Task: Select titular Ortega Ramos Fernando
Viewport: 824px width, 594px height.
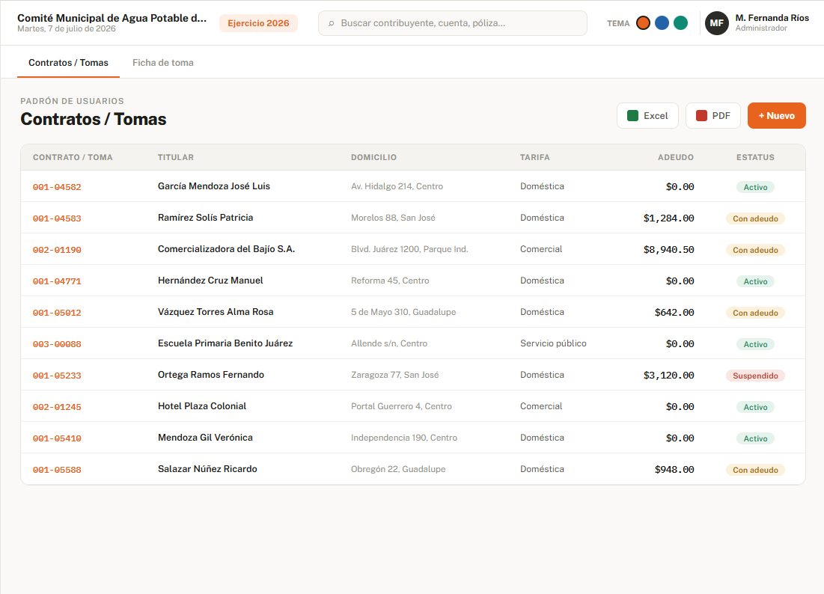Action: [211, 375]
